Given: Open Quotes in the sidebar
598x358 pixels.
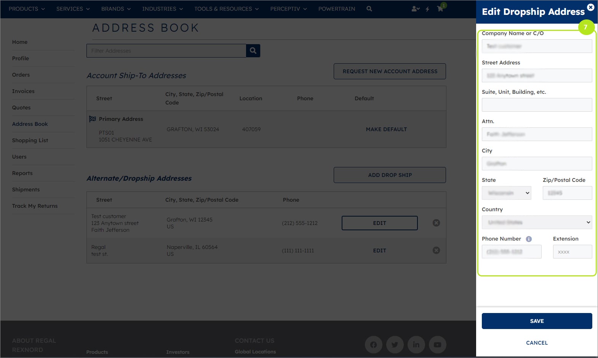Looking at the screenshot, I should 21,108.
